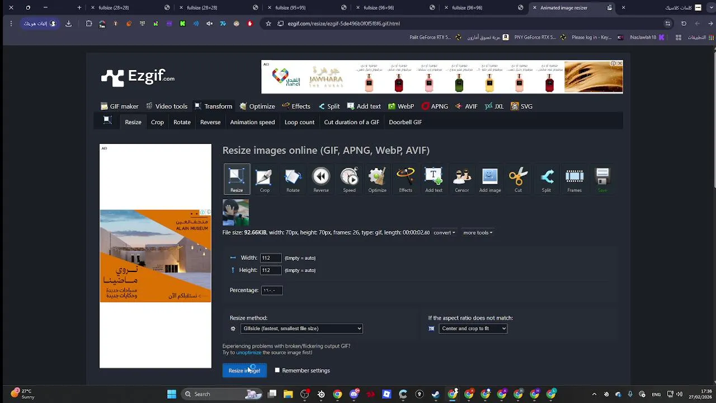Open Transform menu
The width and height of the screenshot is (716, 403).
(x=213, y=106)
